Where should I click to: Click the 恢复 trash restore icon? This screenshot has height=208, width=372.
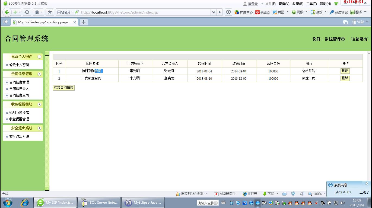point(358,22)
